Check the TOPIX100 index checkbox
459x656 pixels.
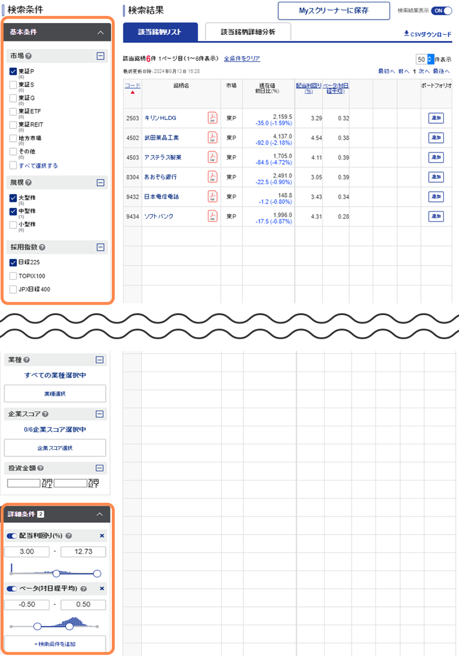(x=14, y=276)
